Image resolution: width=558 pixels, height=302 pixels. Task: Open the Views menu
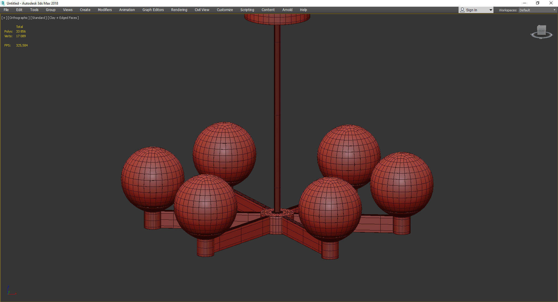68,10
